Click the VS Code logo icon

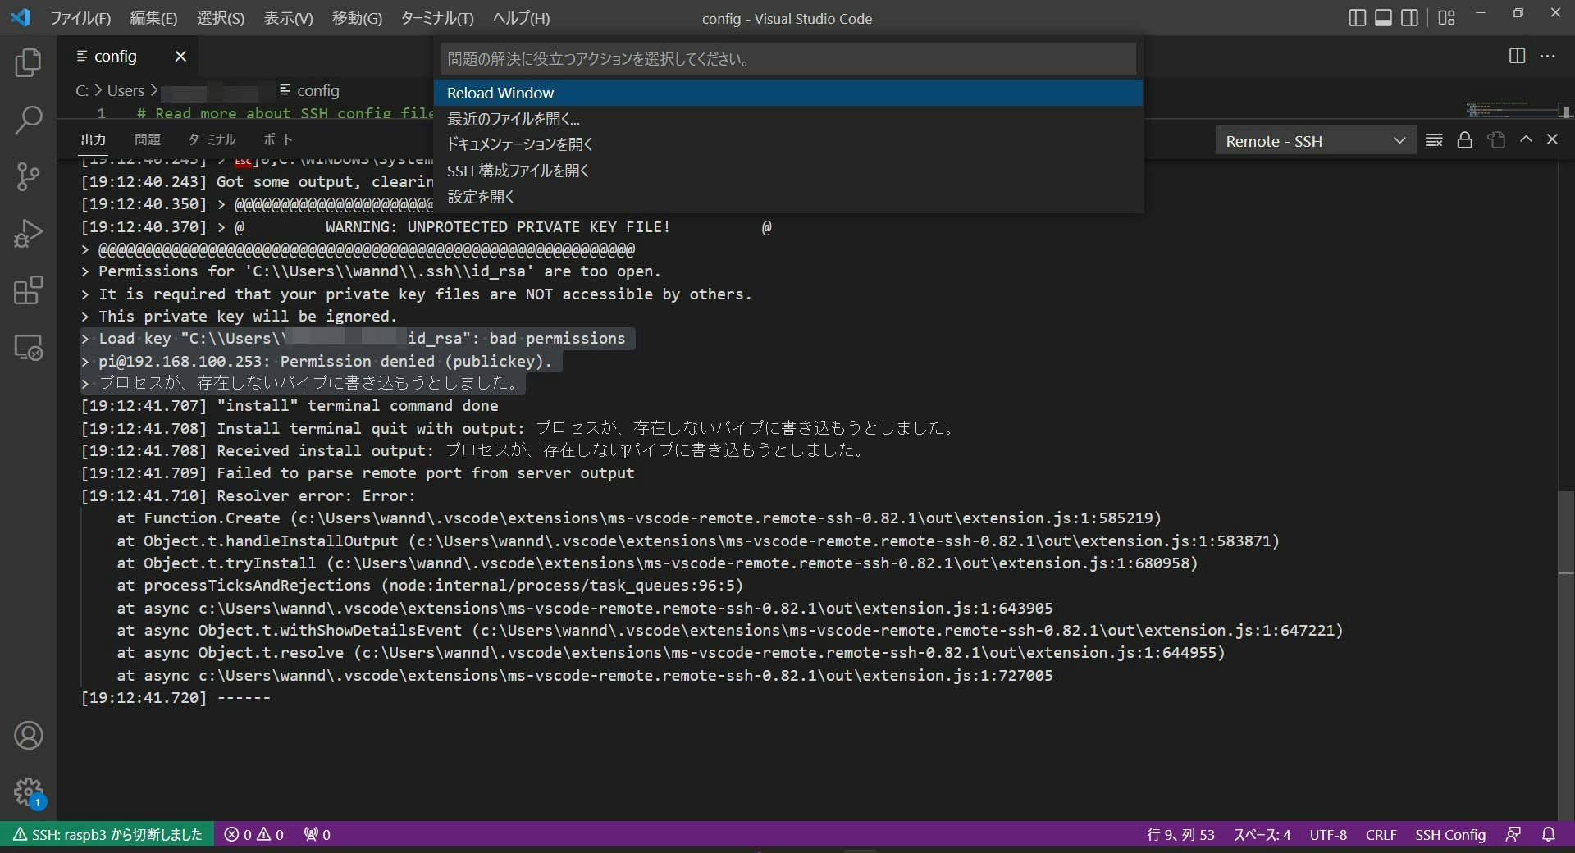click(21, 17)
